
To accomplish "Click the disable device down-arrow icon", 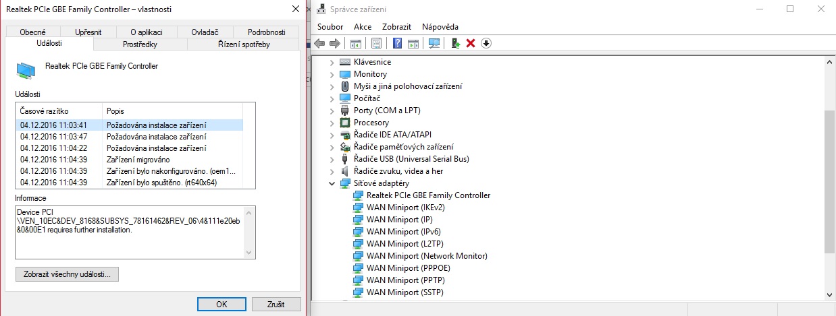I will click(486, 43).
